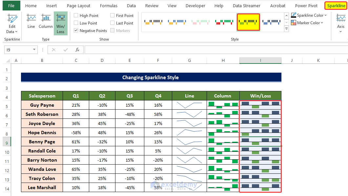The image size is (348, 196).
Task: Open the Formulas ribbon tab
Action: pos(108,6)
